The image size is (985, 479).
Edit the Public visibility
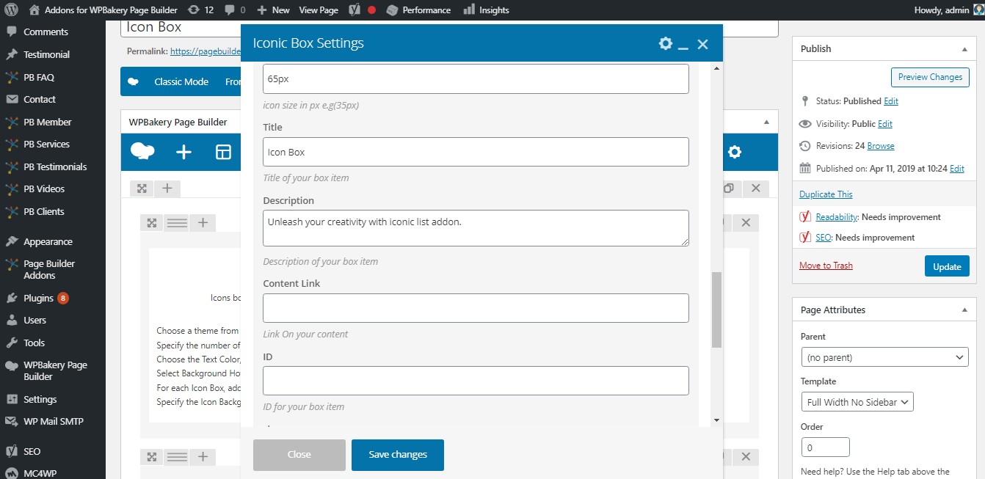click(x=885, y=124)
